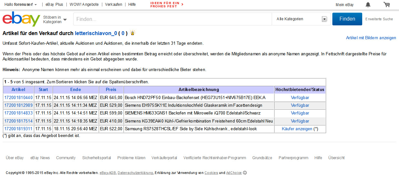399x191 pixels.
Task: Open item number 172001814833
Action: (x=18, y=113)
